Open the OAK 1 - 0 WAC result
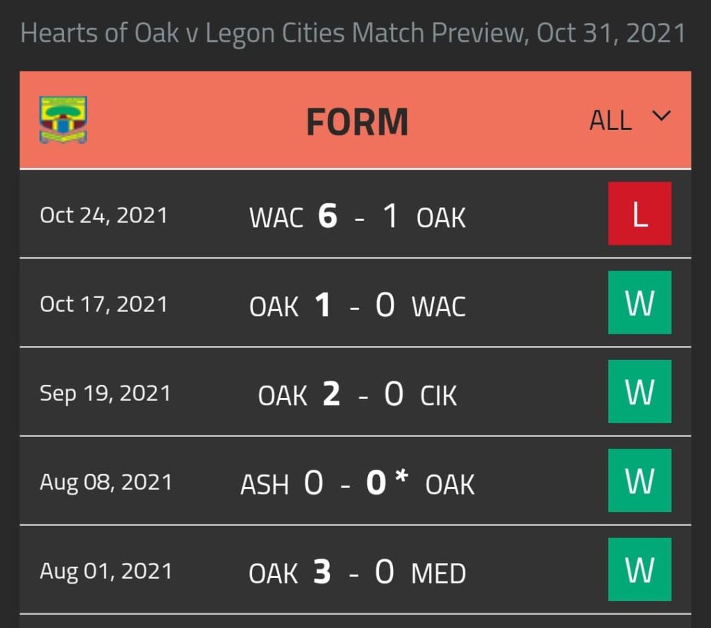711x628 pixels. (x=358, y=305)
